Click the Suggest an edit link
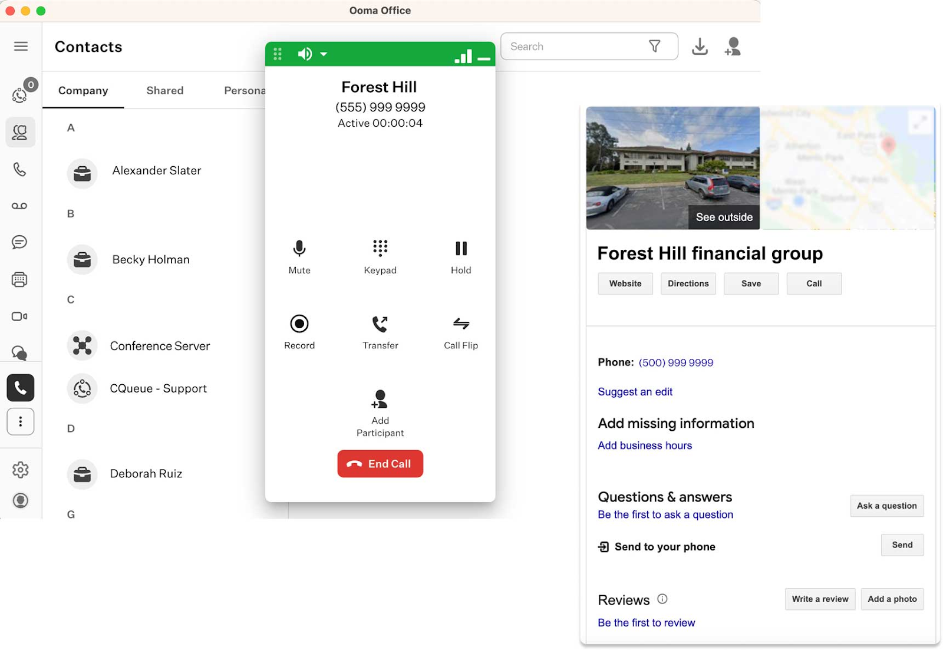This screenshot has height=650, width=943. click(x=635, y=392)
